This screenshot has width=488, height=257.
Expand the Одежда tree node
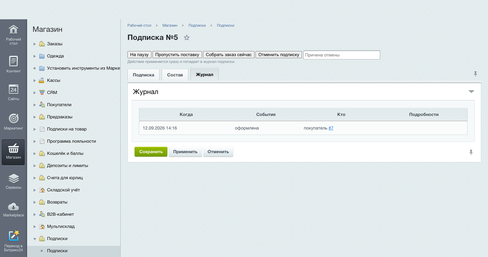pos(35,56)
